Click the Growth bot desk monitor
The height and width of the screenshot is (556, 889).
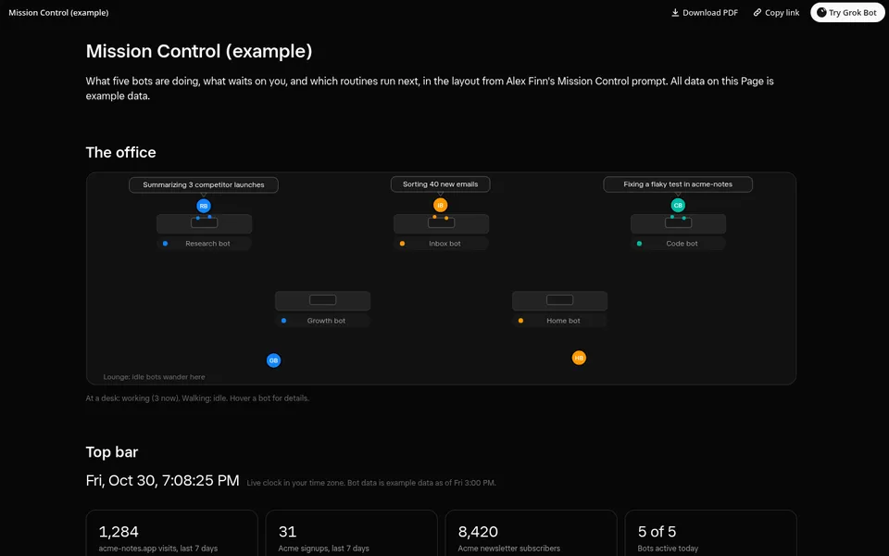(x=322, y=300)
